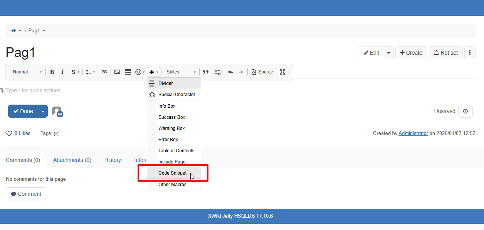Click the insert link icon

pos(104,72)
